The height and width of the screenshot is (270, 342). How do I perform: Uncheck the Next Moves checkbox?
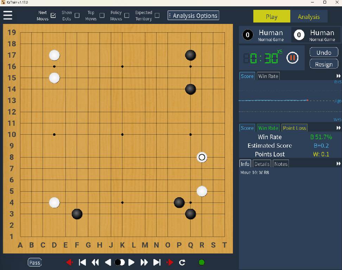(x=53, y=15)
